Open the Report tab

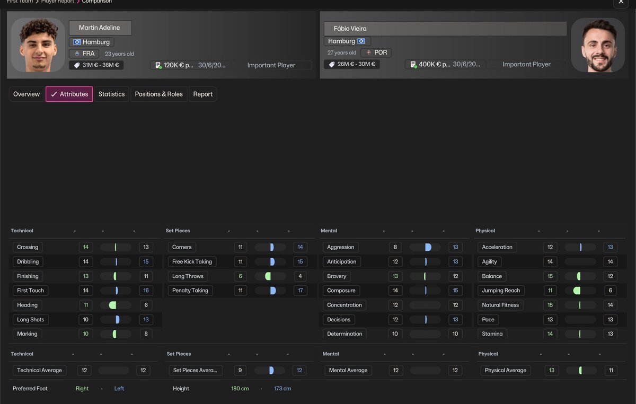(202, 94)
